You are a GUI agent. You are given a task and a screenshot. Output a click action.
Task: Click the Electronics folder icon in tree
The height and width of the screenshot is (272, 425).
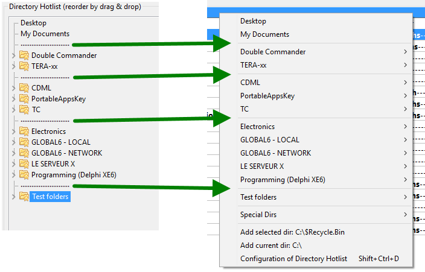tap(24, 131)
